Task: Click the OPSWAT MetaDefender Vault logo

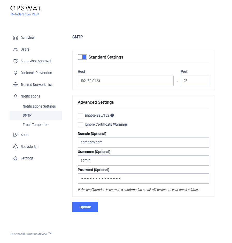Action: [x=26, y=11]
